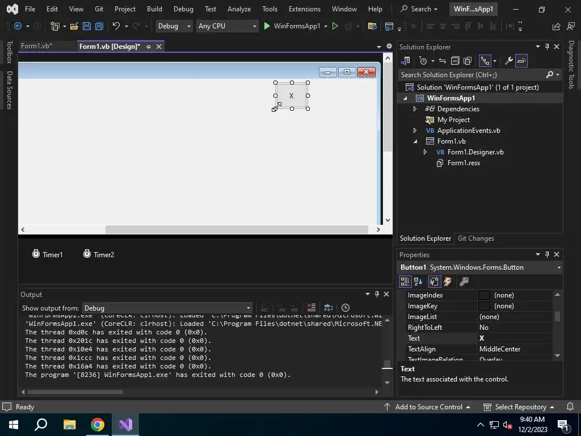Collapse the WinFormsApp1 project node
This screenshot has width=581, height=436.
pos(405,98)
